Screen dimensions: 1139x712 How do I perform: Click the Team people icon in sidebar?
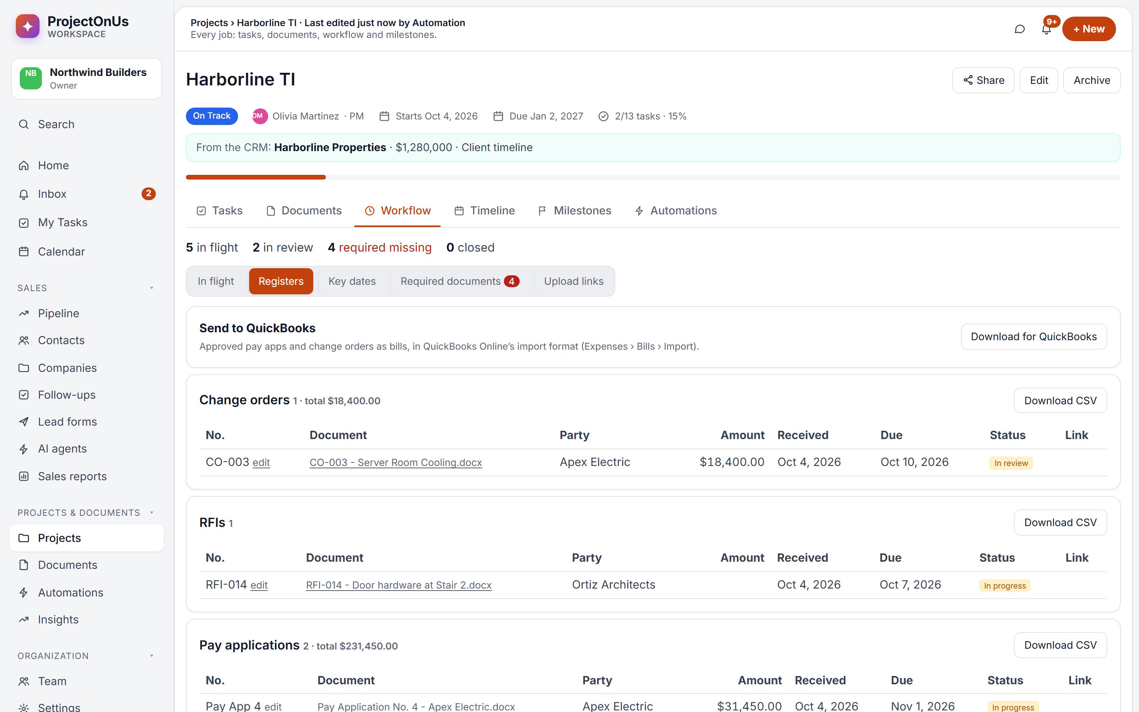24,682
